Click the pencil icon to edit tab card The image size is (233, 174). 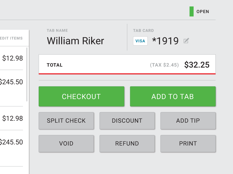[x=186, y=41]
